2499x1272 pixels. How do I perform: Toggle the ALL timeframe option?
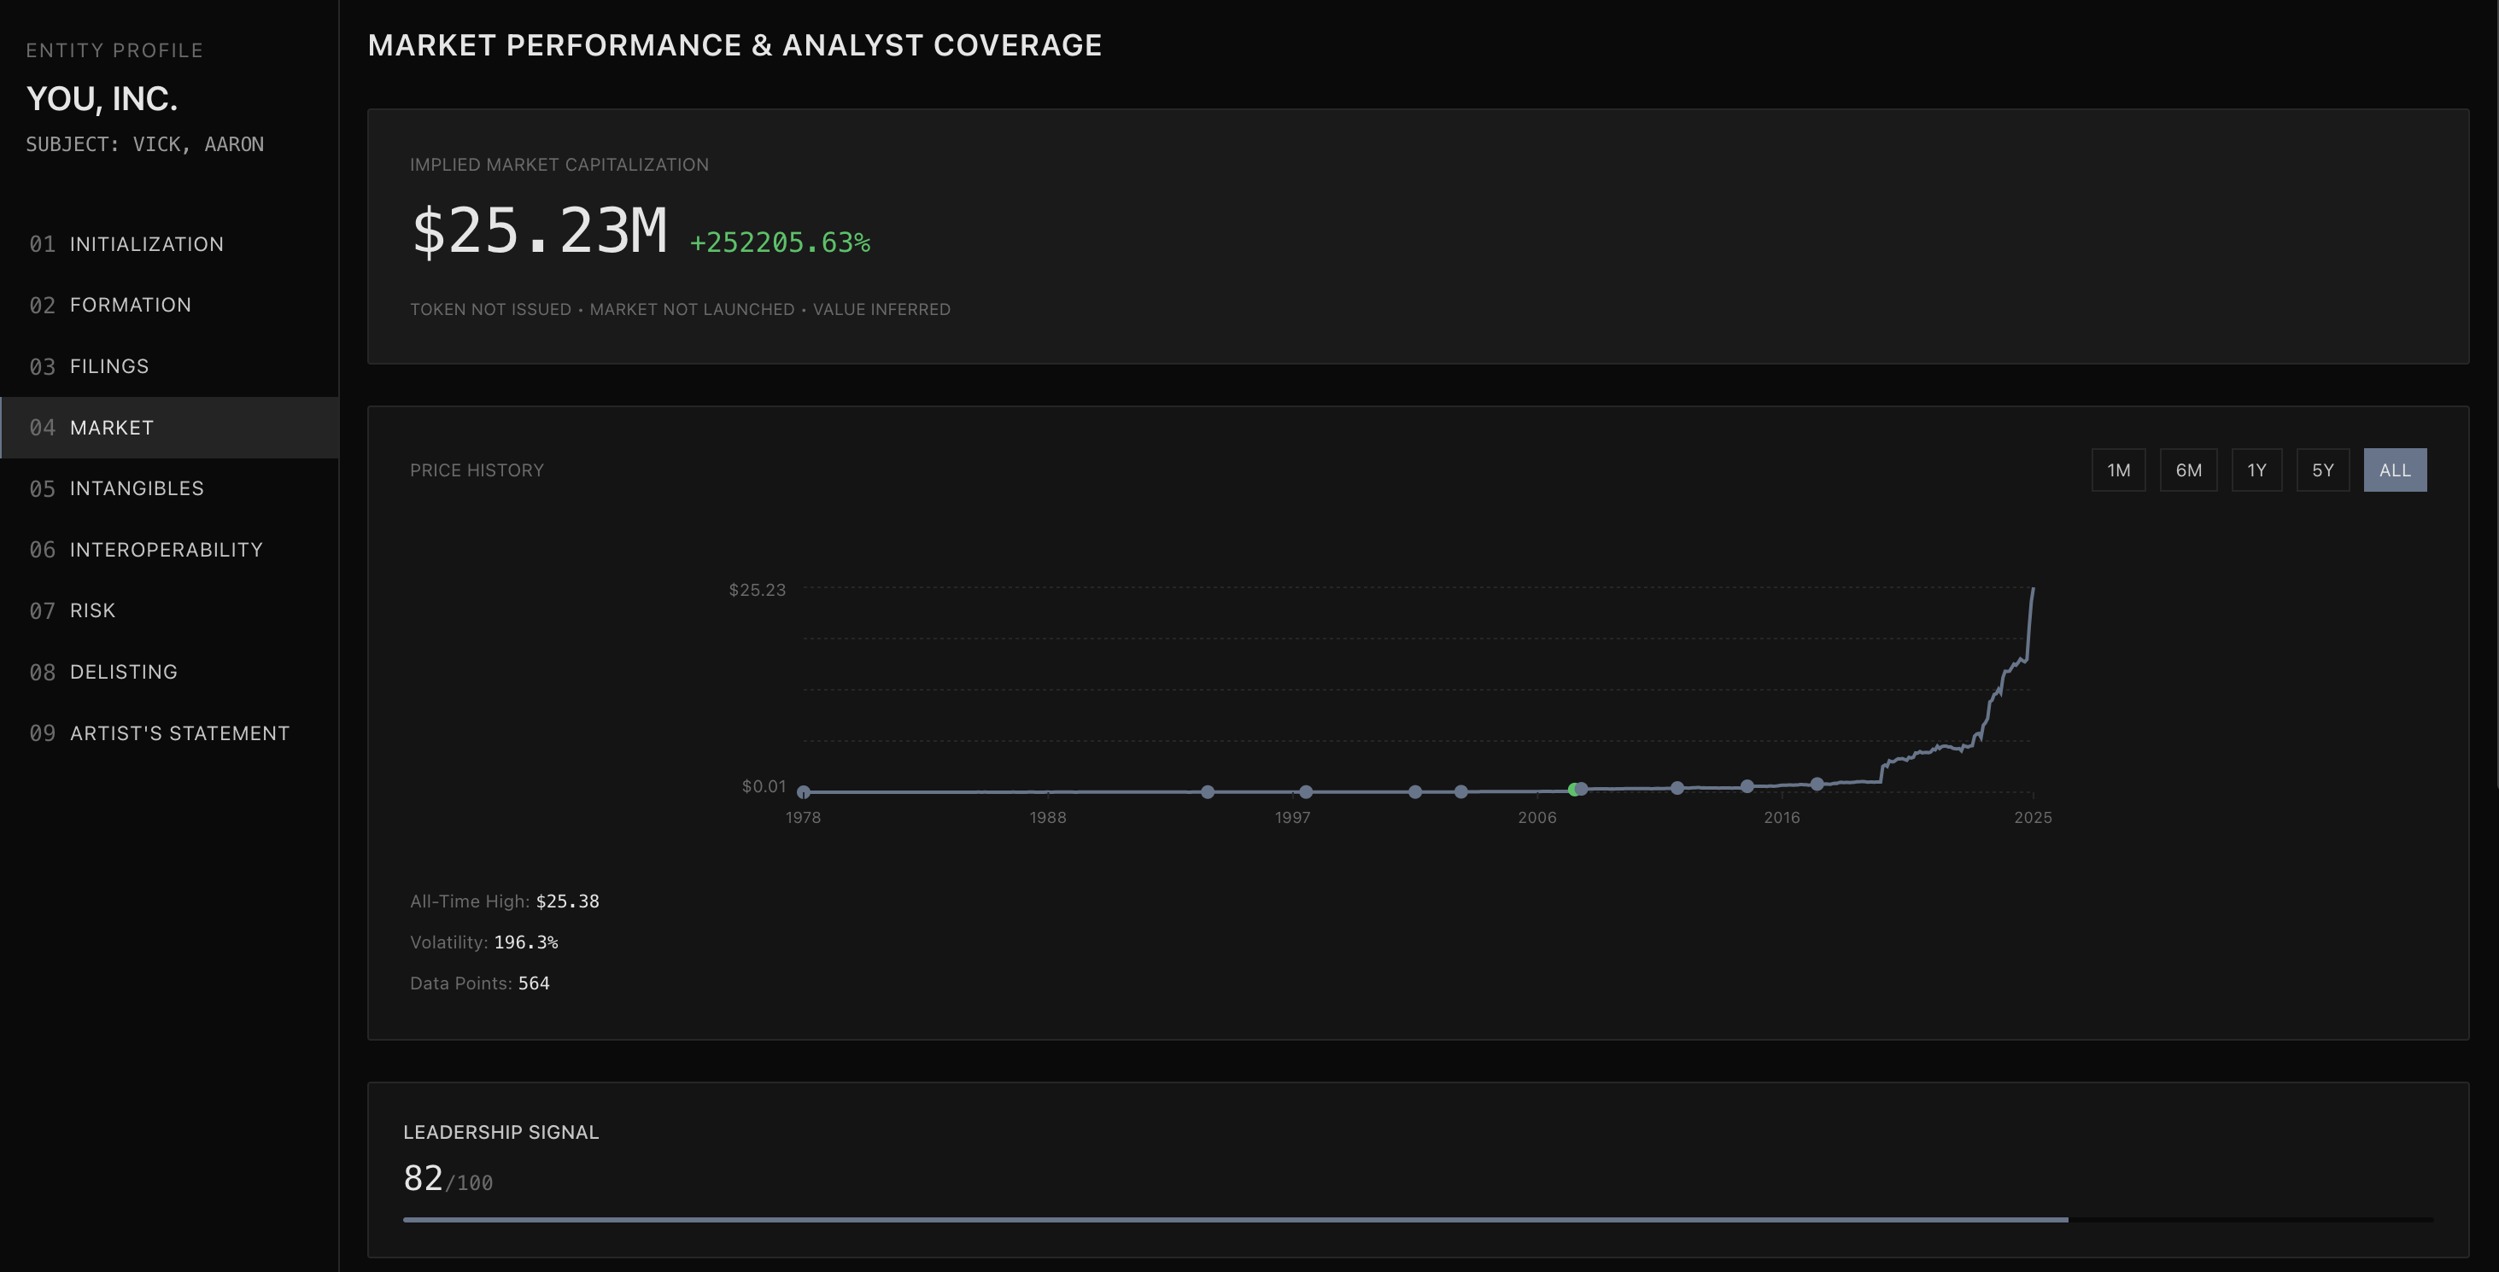pos(2395,470)
